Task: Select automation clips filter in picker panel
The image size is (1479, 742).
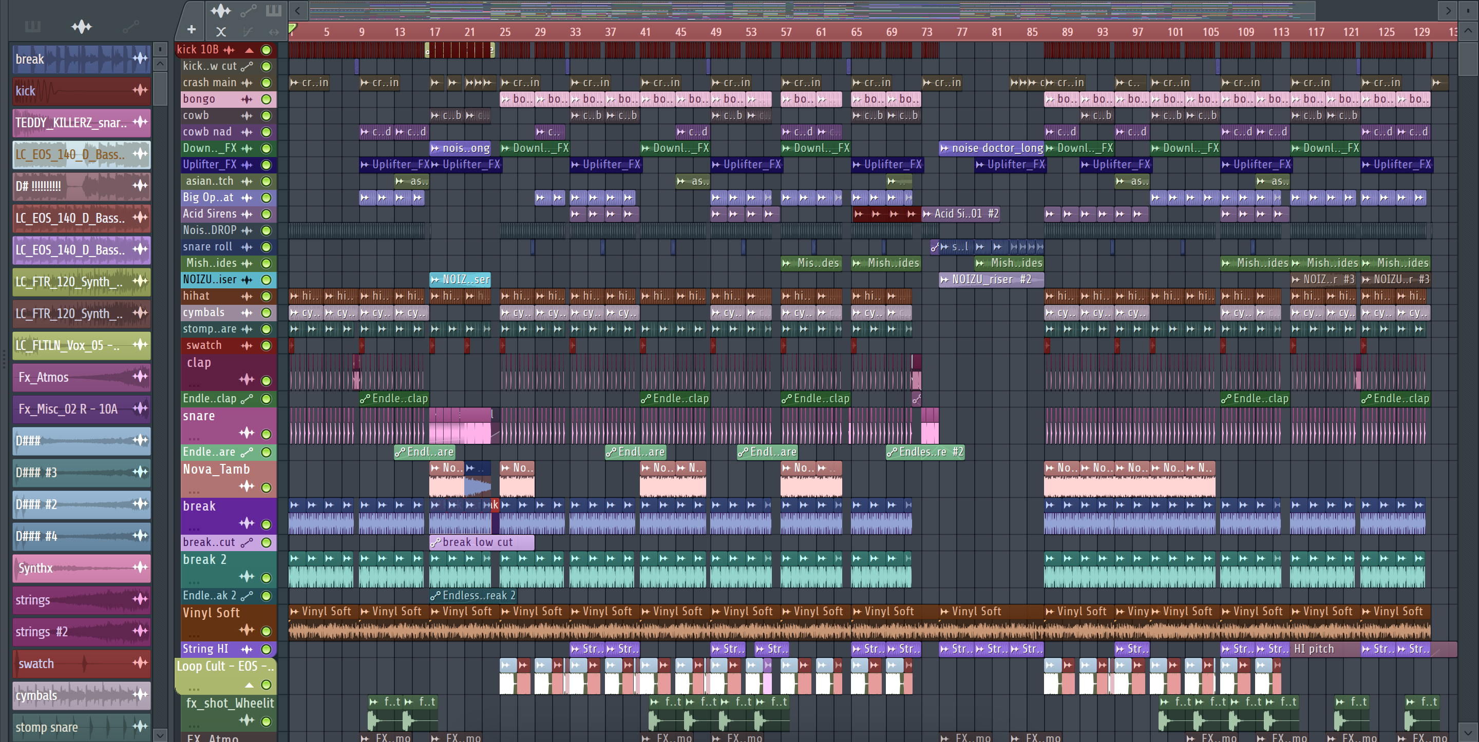Action: [x=130, y=26]
